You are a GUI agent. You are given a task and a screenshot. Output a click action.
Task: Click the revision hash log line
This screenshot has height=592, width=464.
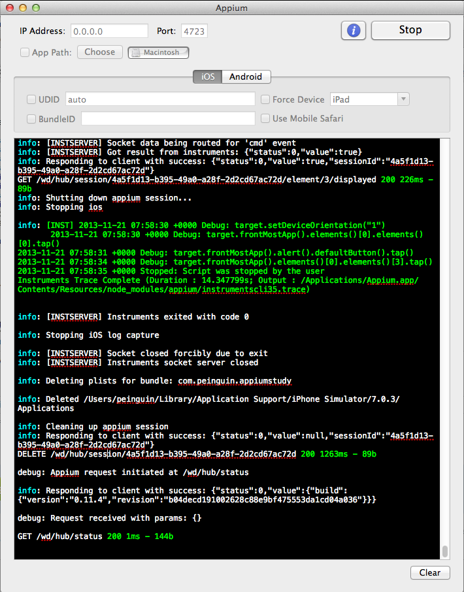197,499
